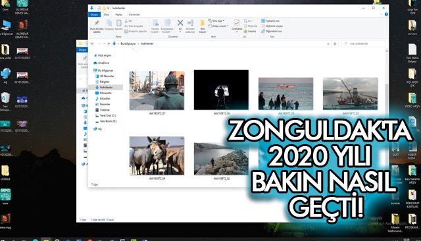Click the up arrow navigation icon
Screen dimensions: 421x241
(109, 43)
